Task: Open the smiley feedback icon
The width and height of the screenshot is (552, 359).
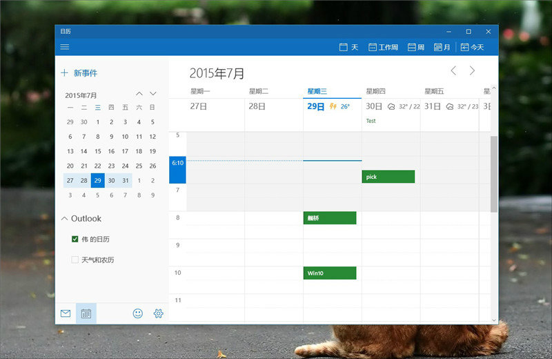Action: coord(137,313)
